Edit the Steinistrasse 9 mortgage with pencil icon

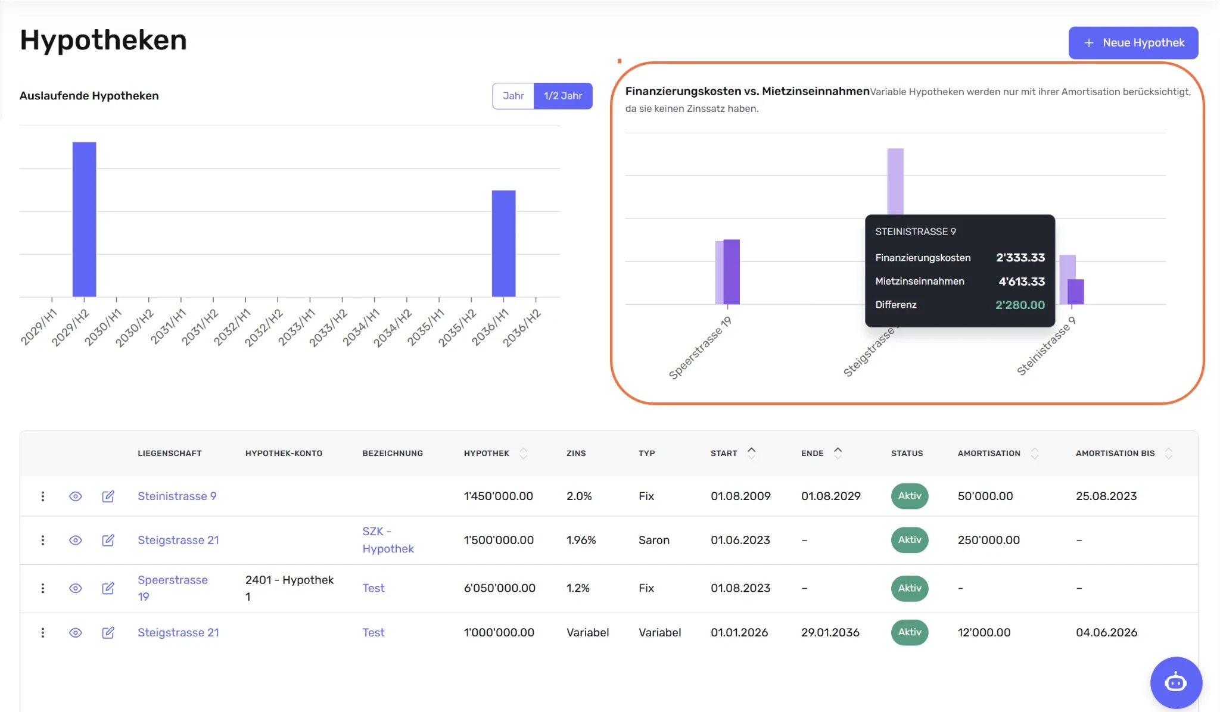(108, 496)
